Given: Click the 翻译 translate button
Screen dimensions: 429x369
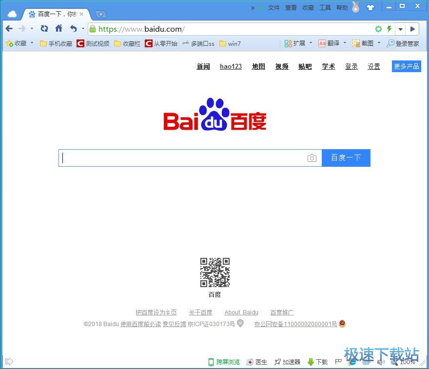Looking at the screenshot, I should (329, 43).
